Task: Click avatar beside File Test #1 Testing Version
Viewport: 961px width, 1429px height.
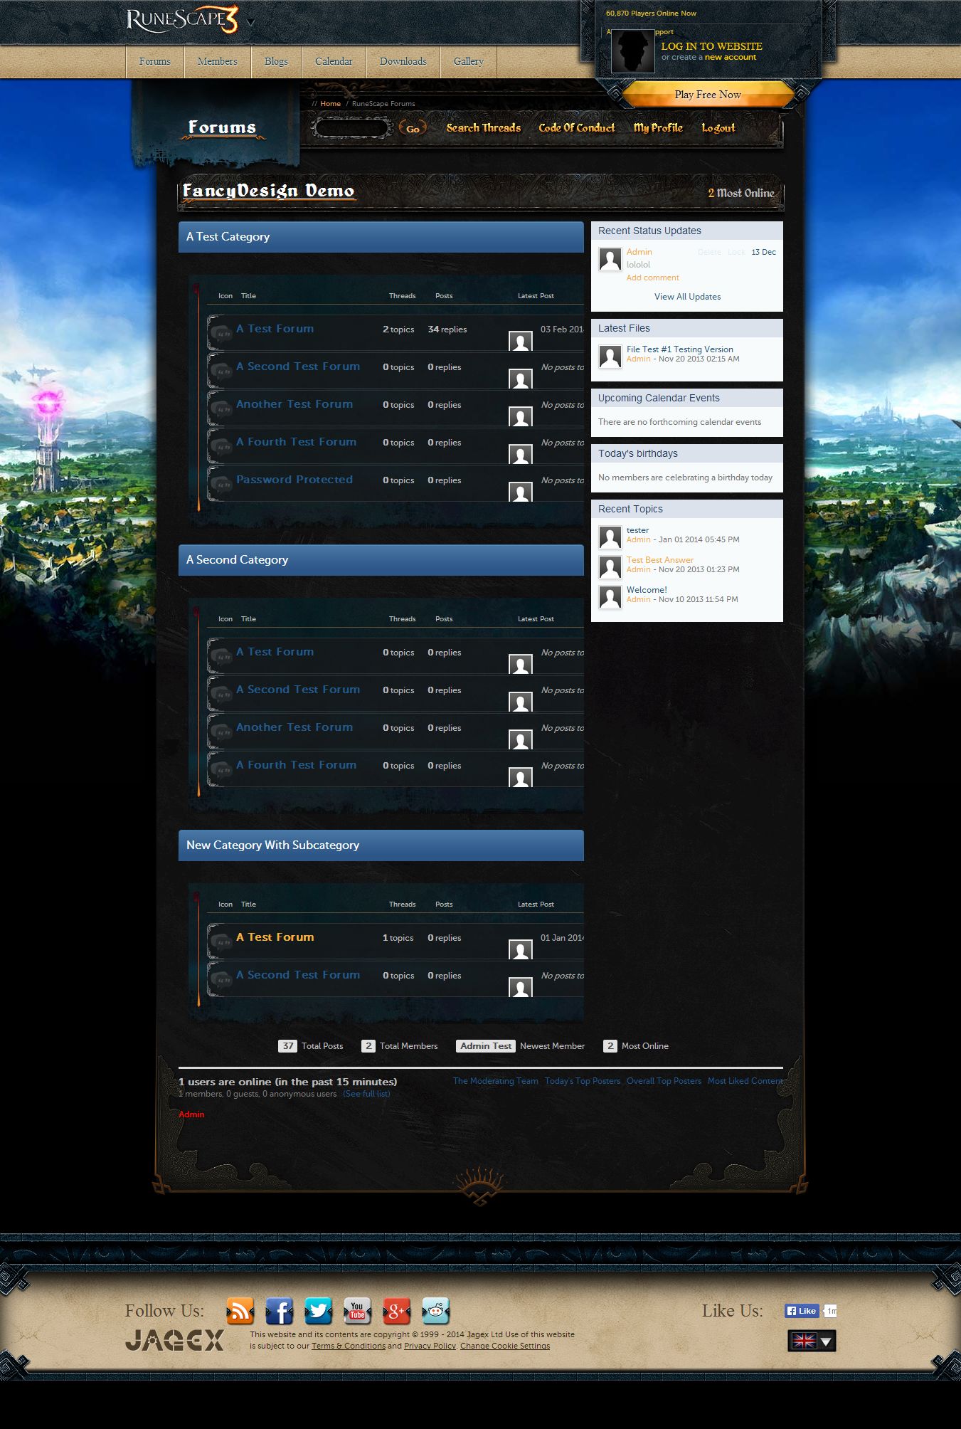Action: tap(610, 357)
